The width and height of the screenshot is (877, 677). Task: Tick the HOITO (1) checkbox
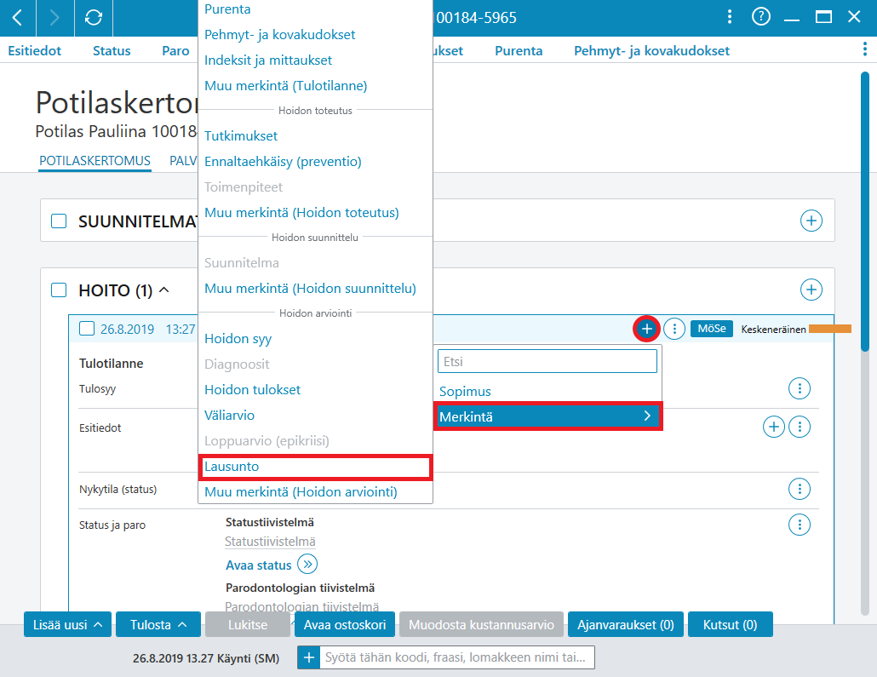(59, 290)
